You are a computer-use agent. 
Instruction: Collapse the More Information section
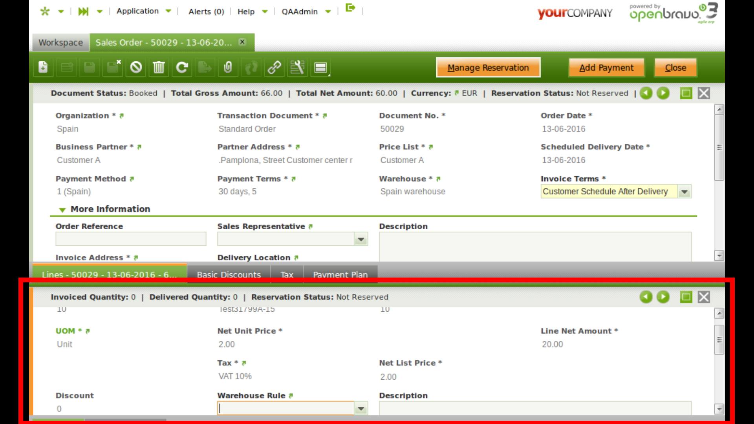tap(62, 210)
